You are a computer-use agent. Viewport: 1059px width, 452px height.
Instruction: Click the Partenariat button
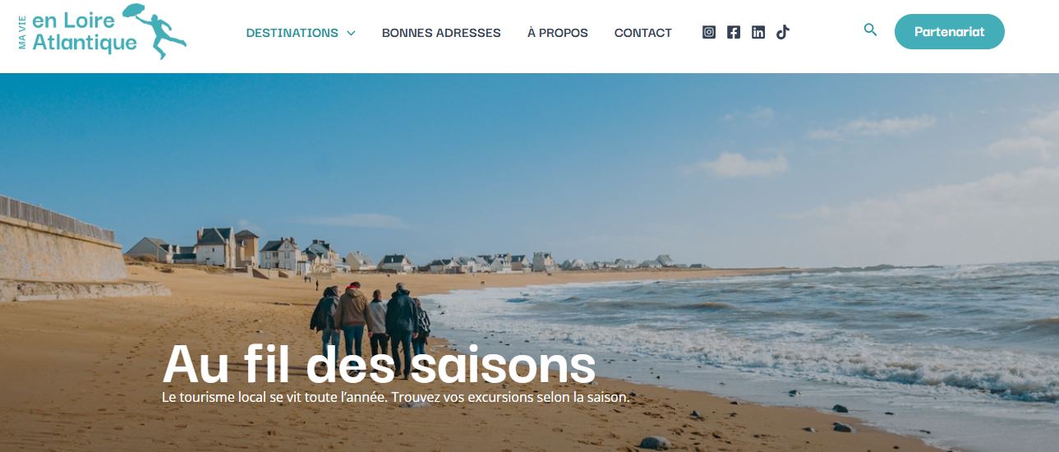coord(949,32)
